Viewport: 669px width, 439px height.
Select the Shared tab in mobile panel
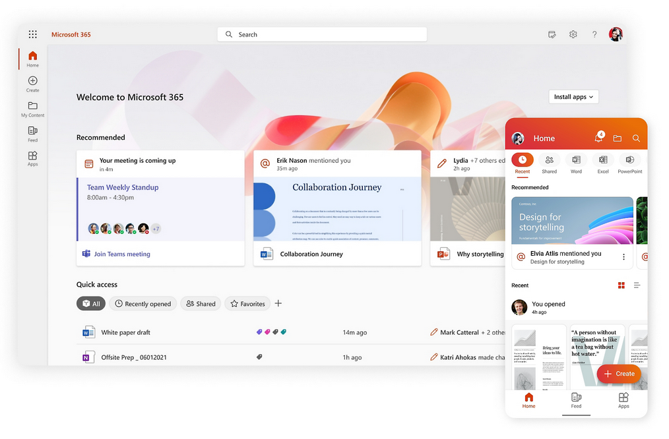[x=549, y=163]
